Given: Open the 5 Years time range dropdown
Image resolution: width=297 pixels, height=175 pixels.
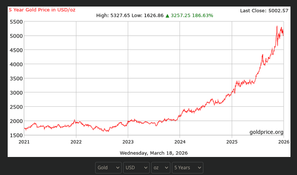Looking at the screenshot, I should (x=187, y=168).
